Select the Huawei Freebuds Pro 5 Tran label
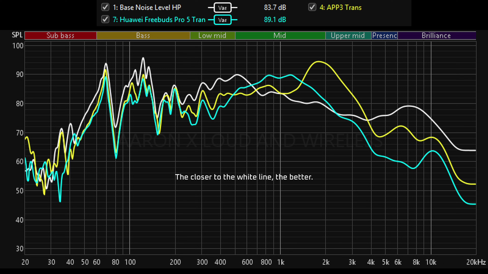The width and height of the screenshot is (488, 274). tap(159, 20)
